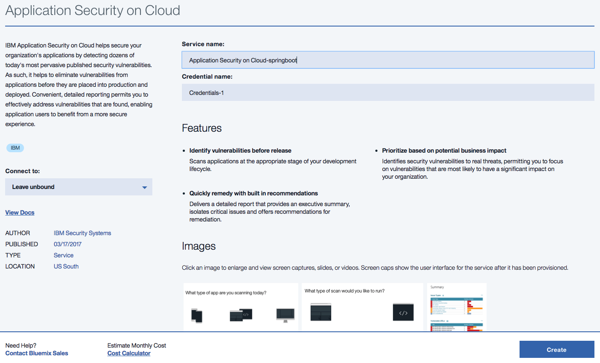
Task: Click the Need Help? text
Action: point(21,345)
